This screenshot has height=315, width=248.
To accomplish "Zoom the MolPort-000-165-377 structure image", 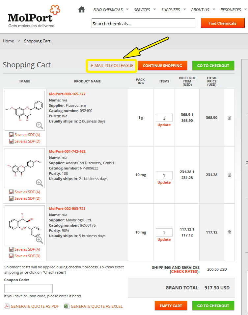I will tap(39, 125).
